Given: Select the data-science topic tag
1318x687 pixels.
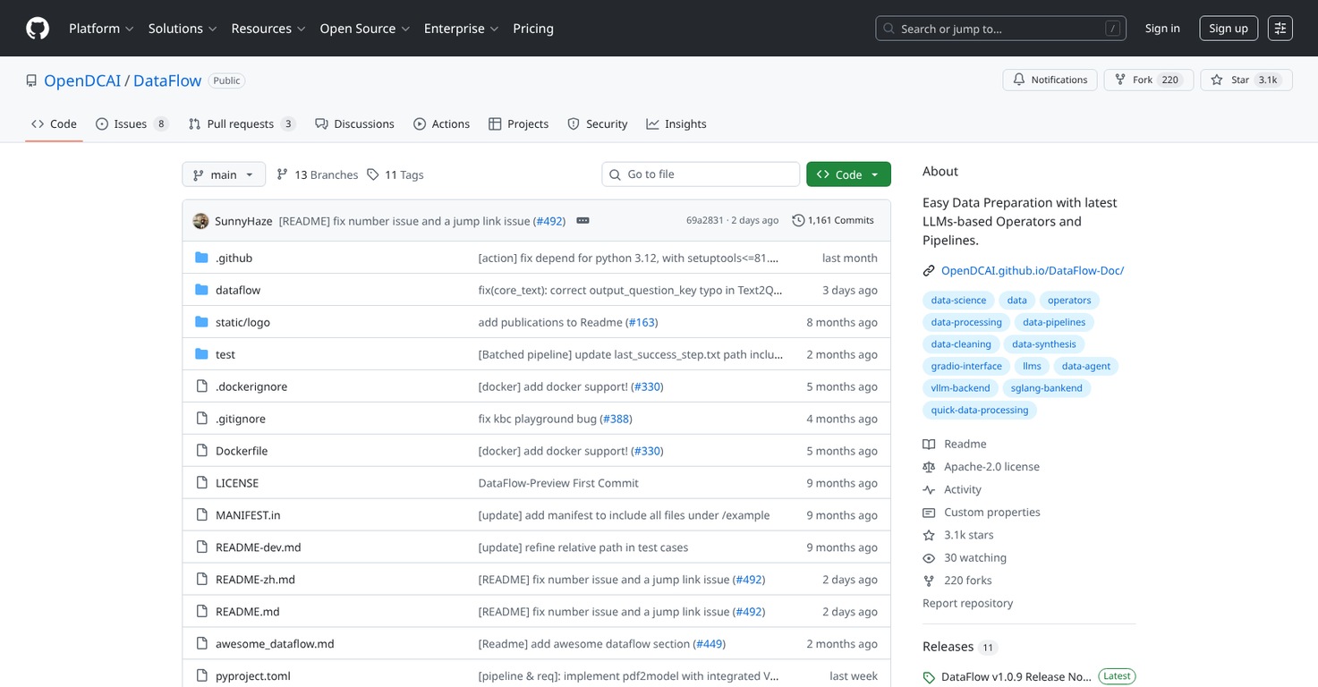Looking at the screenshot, I should (957, 300).
